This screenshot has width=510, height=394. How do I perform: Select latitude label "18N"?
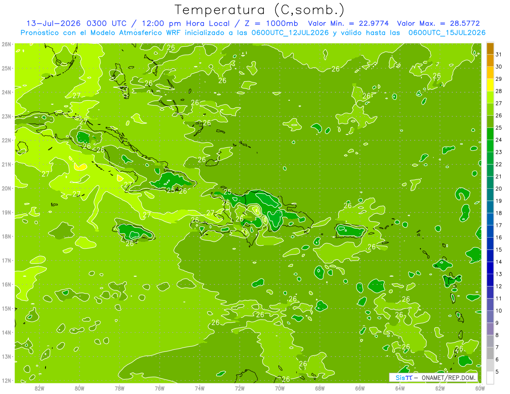click(6, 236)
